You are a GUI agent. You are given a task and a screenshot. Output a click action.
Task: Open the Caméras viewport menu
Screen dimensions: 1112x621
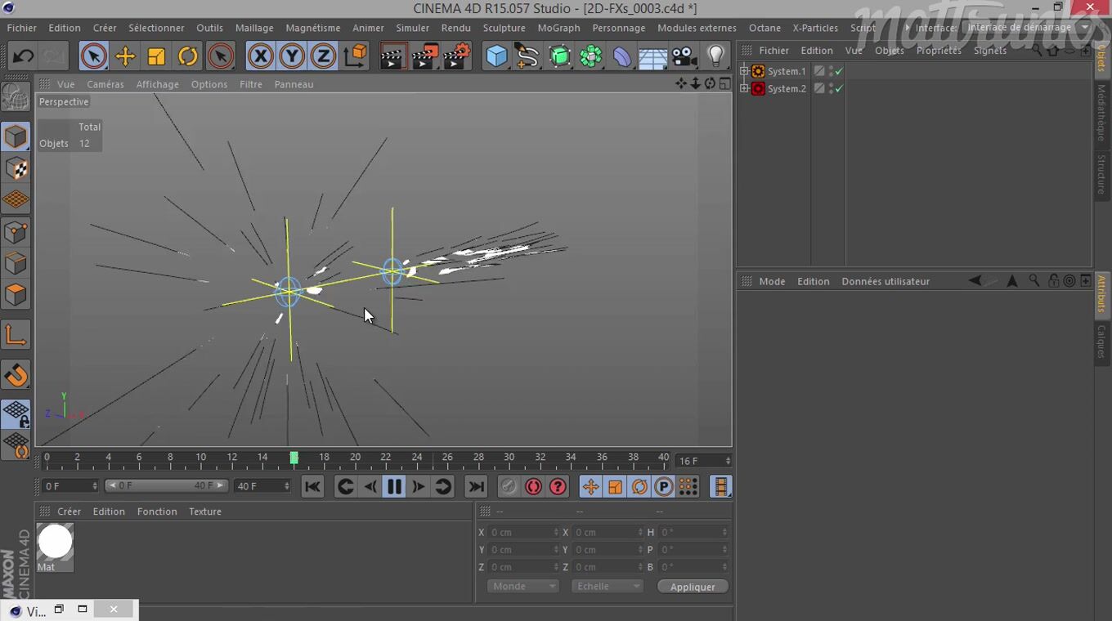[x=105, y=84]
